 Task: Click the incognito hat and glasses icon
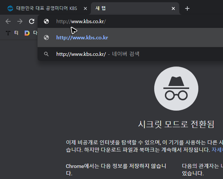coord(176,89)
